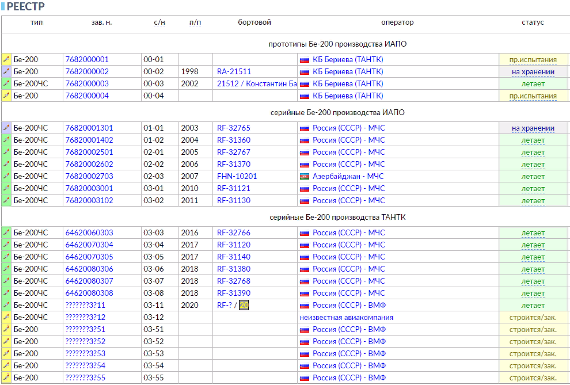Click group heading серийные Бе-200 производства ИАПО
This screenshot has width=570, height=385.
[x=337, y=113]
